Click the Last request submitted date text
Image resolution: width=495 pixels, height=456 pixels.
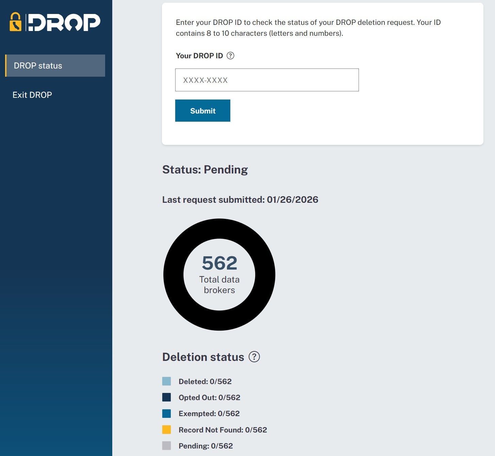click(240, 199)
